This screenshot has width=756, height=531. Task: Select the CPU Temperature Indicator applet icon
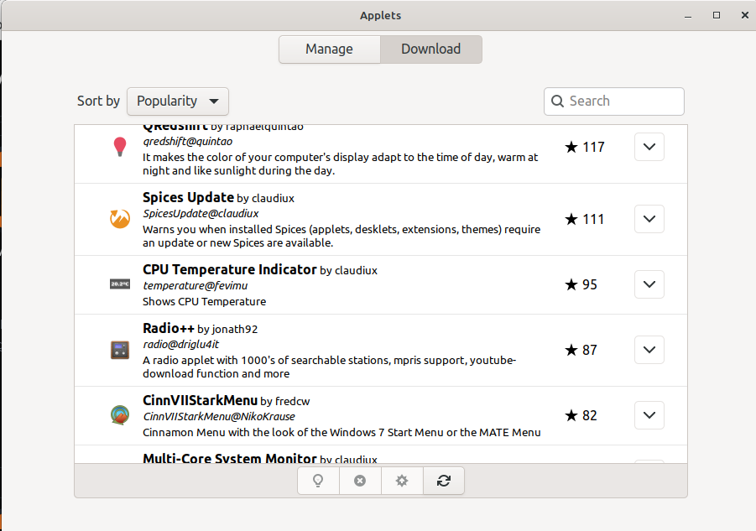(119, 284)
